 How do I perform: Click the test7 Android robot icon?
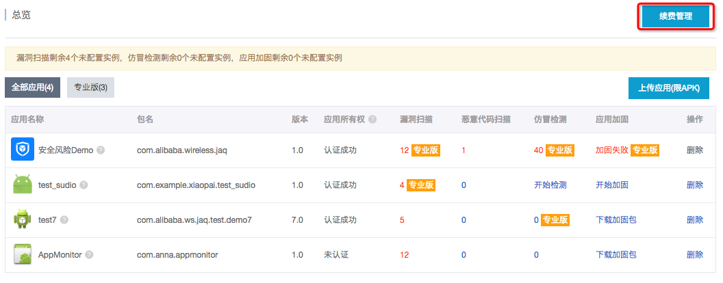pos(23,219)
